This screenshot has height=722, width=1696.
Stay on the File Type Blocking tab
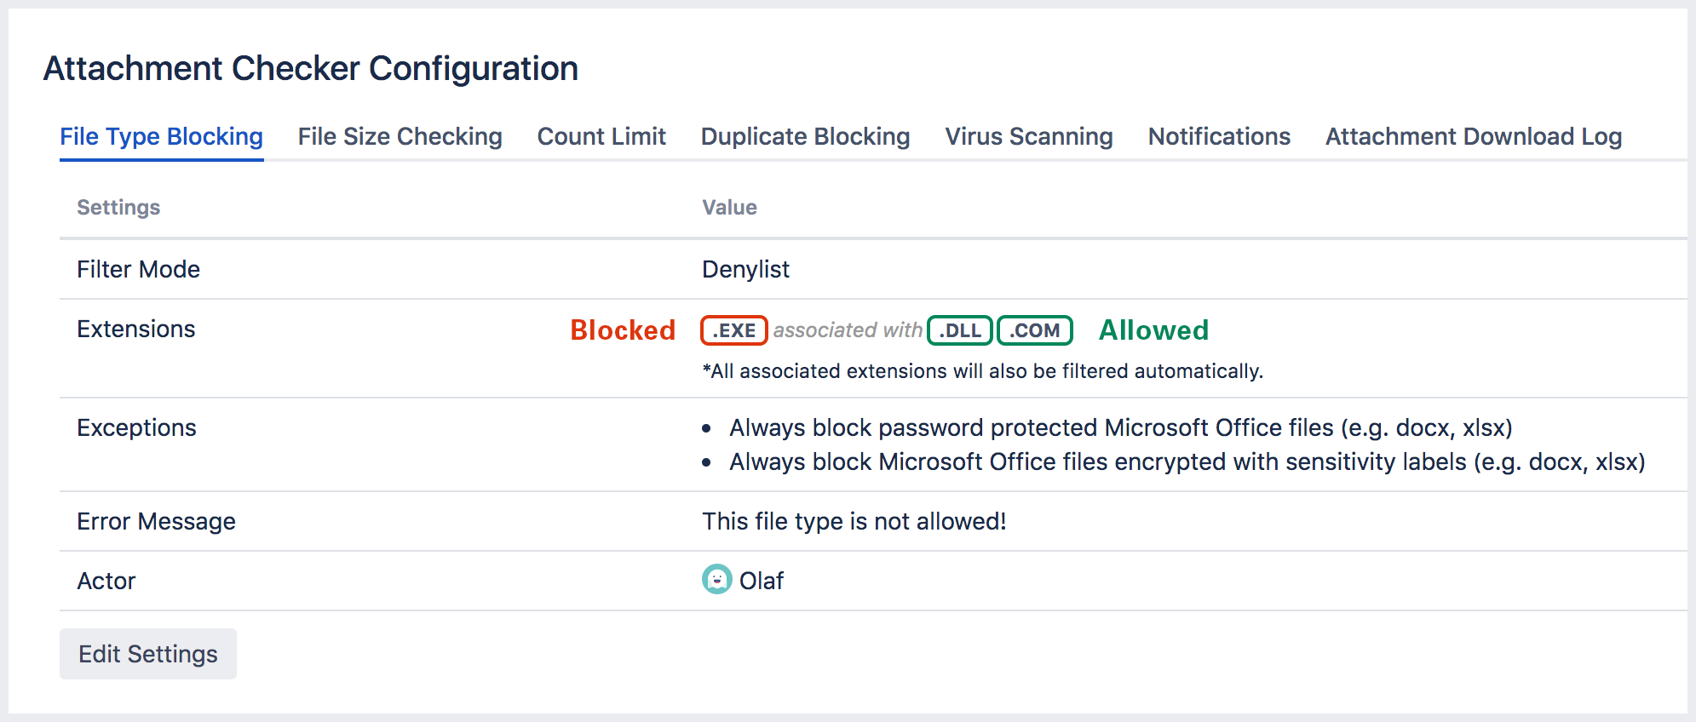pos(160,136)
